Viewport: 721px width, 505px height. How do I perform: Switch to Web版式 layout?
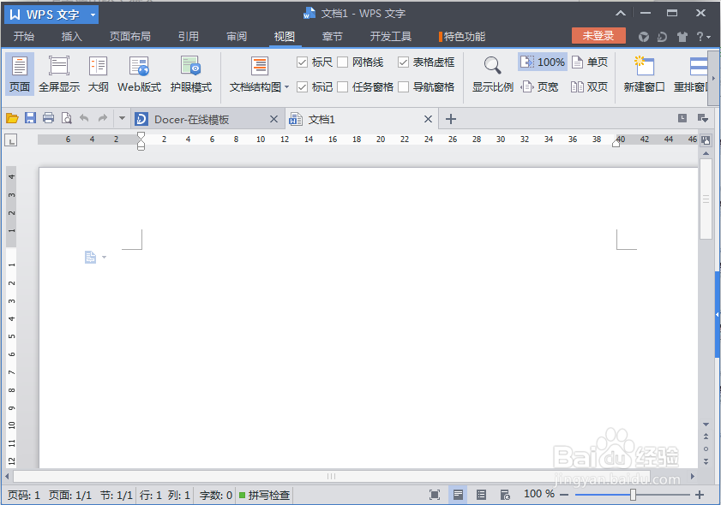pyautogui.click(x=140, y=74)
